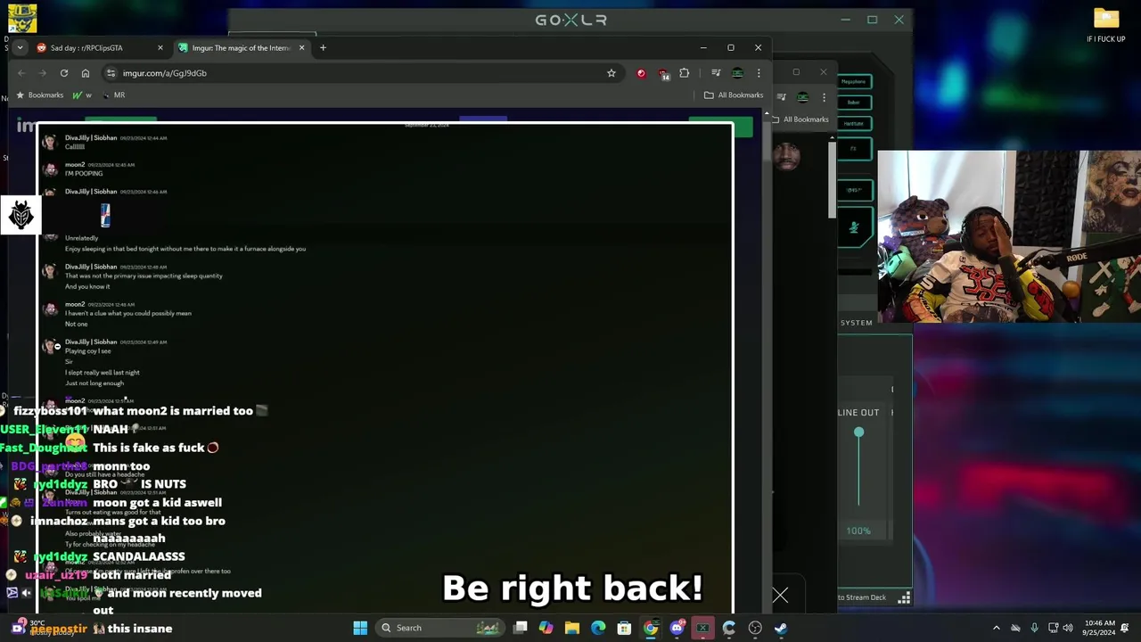Open the GoXLR app on the taskbar

coord(702,628)
